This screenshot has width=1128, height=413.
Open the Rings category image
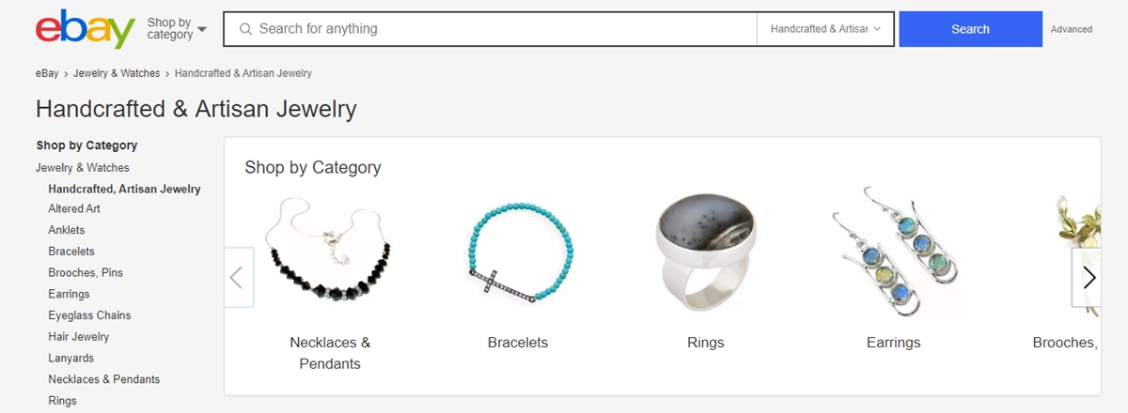pyautogui.click(x=706, y=253)
